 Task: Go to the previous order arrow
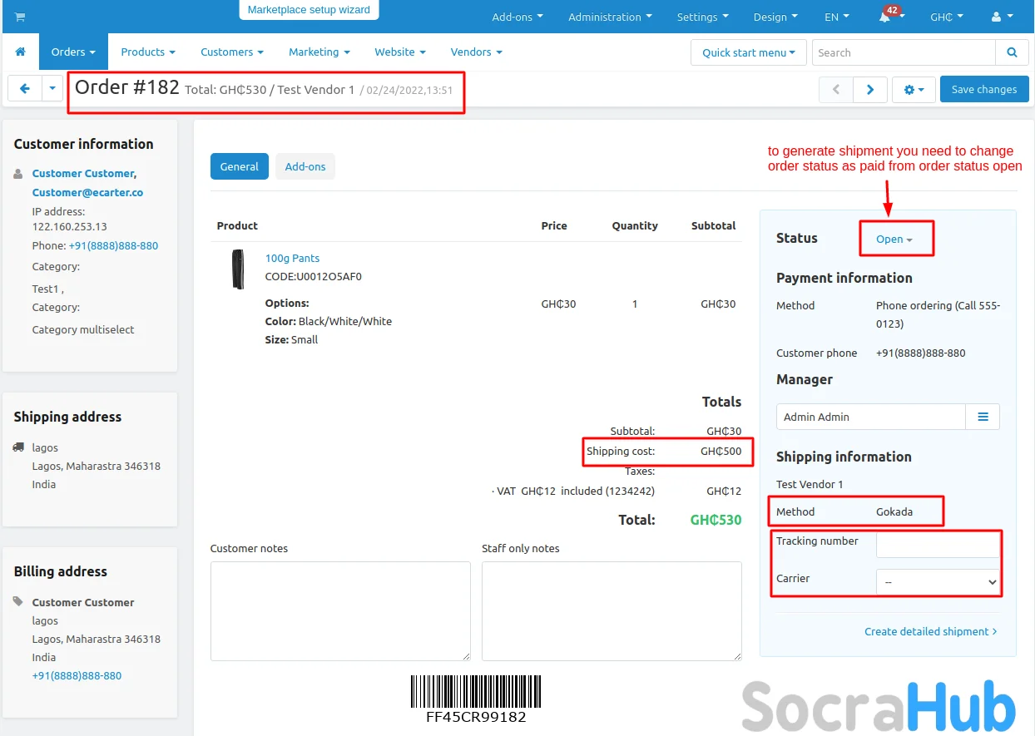pyautogui.click(x=836, y=89)
